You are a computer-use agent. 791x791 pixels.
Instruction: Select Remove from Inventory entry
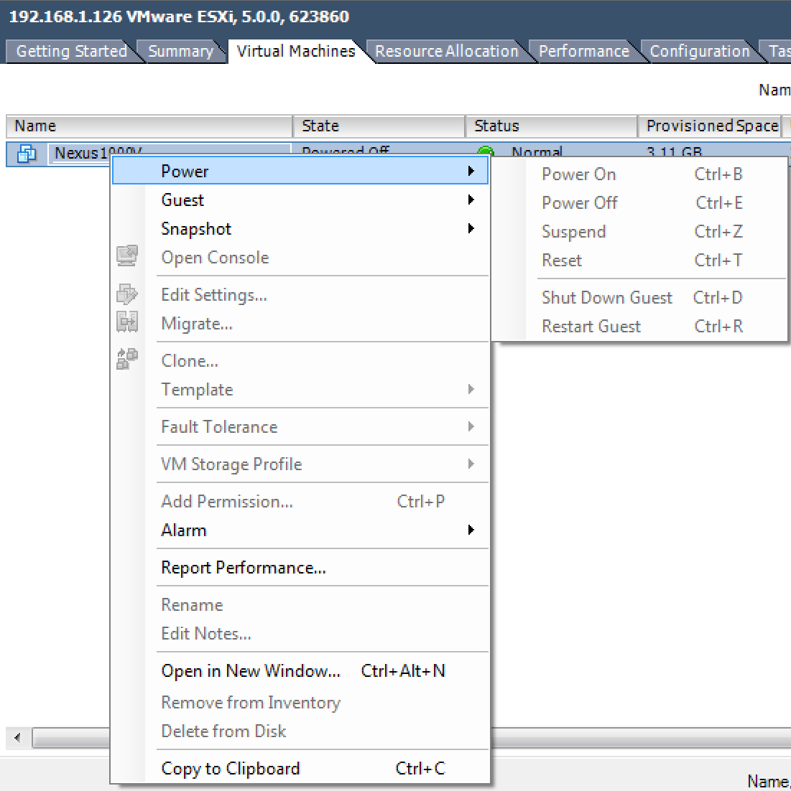tap(300, 702)
